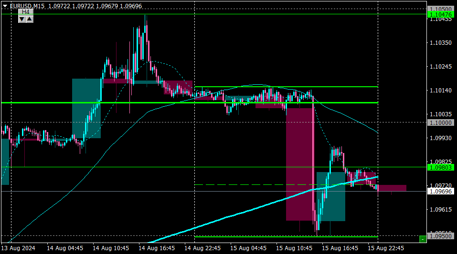Click the 1.09930 price scale value

pyautogui.click(x=441, y=138)
